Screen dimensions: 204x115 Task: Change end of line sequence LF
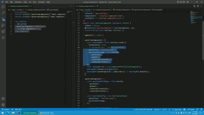[x=169, y=109]
